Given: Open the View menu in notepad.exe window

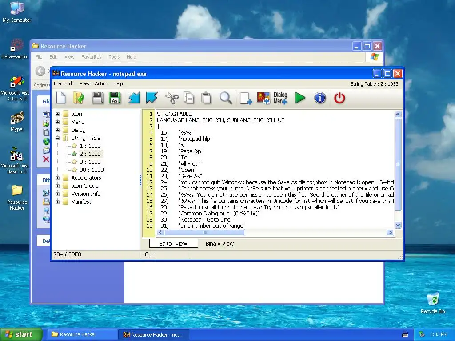Looking at the screenshot, I should (84, 83).
